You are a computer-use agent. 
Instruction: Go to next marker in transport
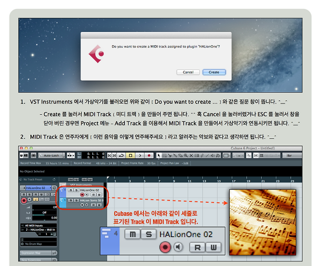(x=114, y=156)
